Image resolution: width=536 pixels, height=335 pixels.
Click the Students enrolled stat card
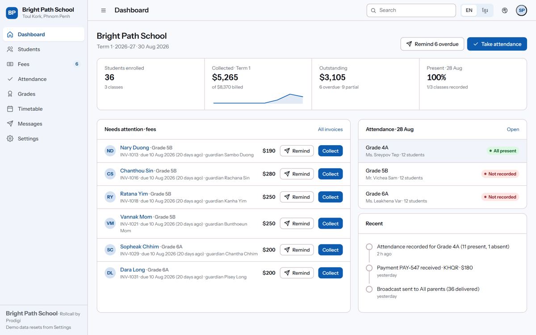(151, 84)
